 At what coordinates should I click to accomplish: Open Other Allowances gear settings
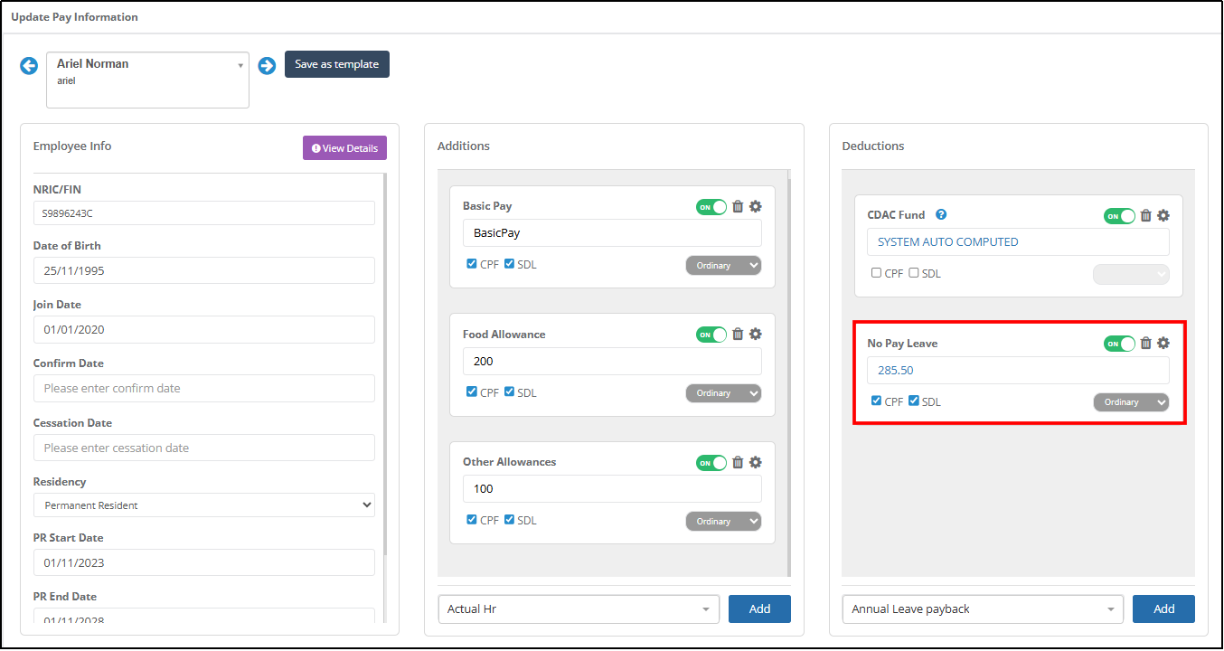pos(756,462)
